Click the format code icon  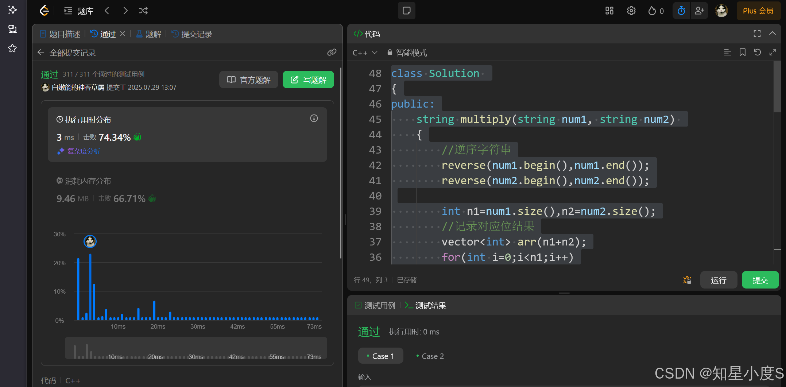click(x=727, y=53)
